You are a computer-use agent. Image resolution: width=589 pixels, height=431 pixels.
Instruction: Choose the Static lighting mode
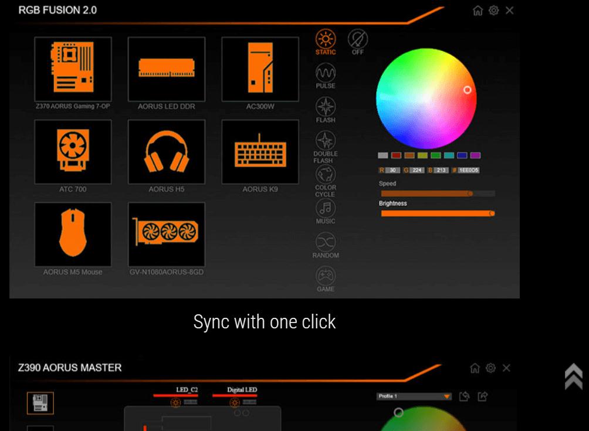pyautogui.click(x=326, y=42)
